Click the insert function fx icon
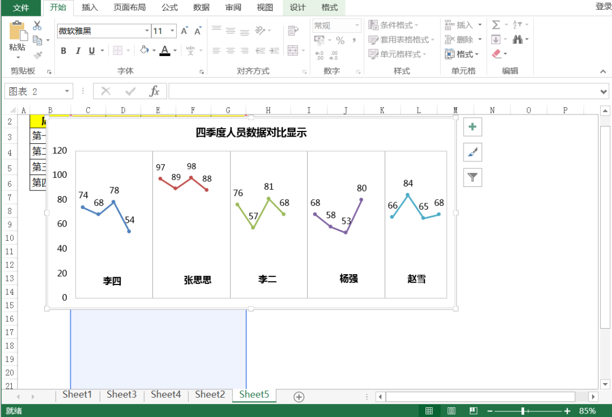This screenshot has width=612, height=417. click(154, 91)
